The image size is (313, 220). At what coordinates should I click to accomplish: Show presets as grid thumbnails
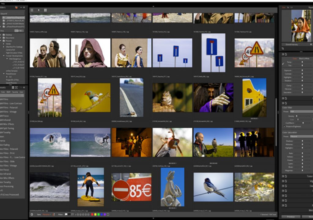point(13,87)
